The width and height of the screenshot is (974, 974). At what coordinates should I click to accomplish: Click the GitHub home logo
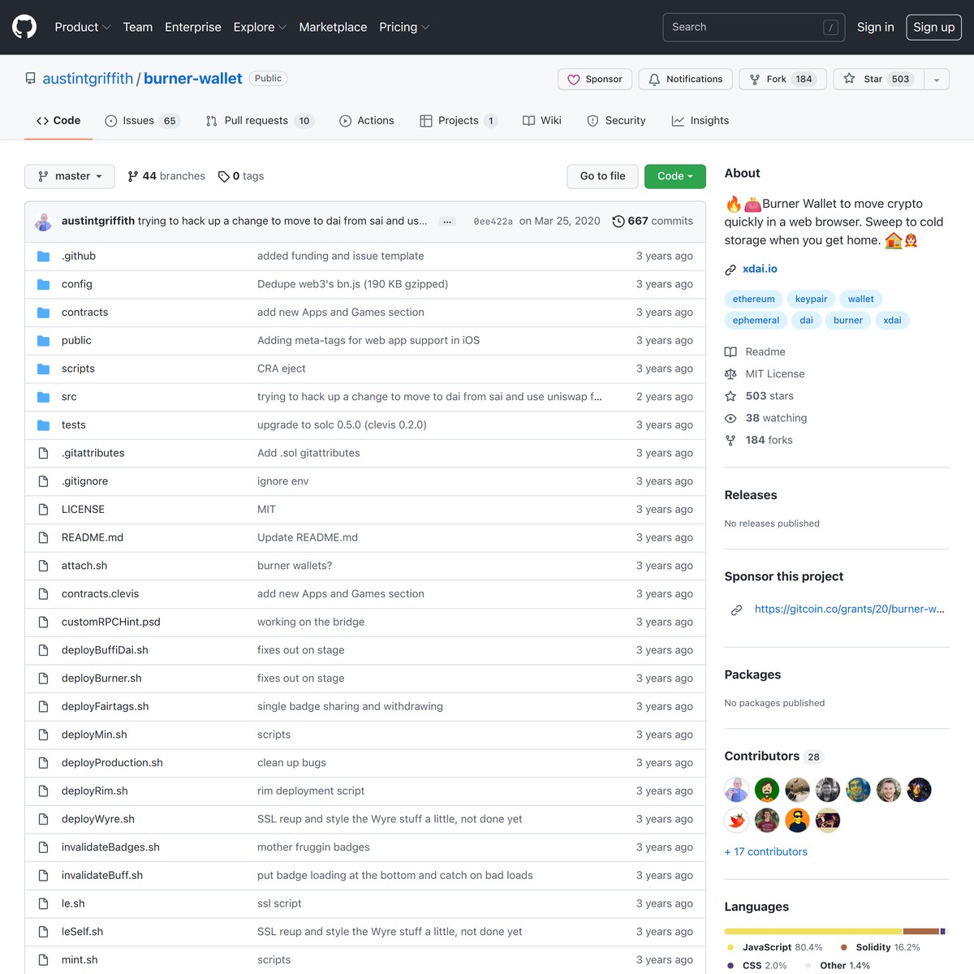[24, 27]
